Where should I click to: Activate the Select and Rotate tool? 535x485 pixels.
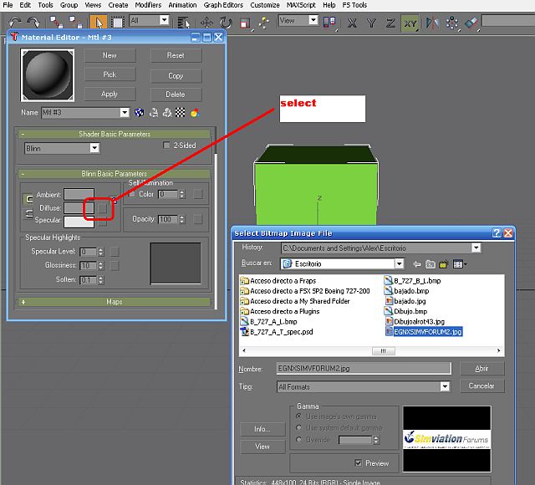pos(226,23)
